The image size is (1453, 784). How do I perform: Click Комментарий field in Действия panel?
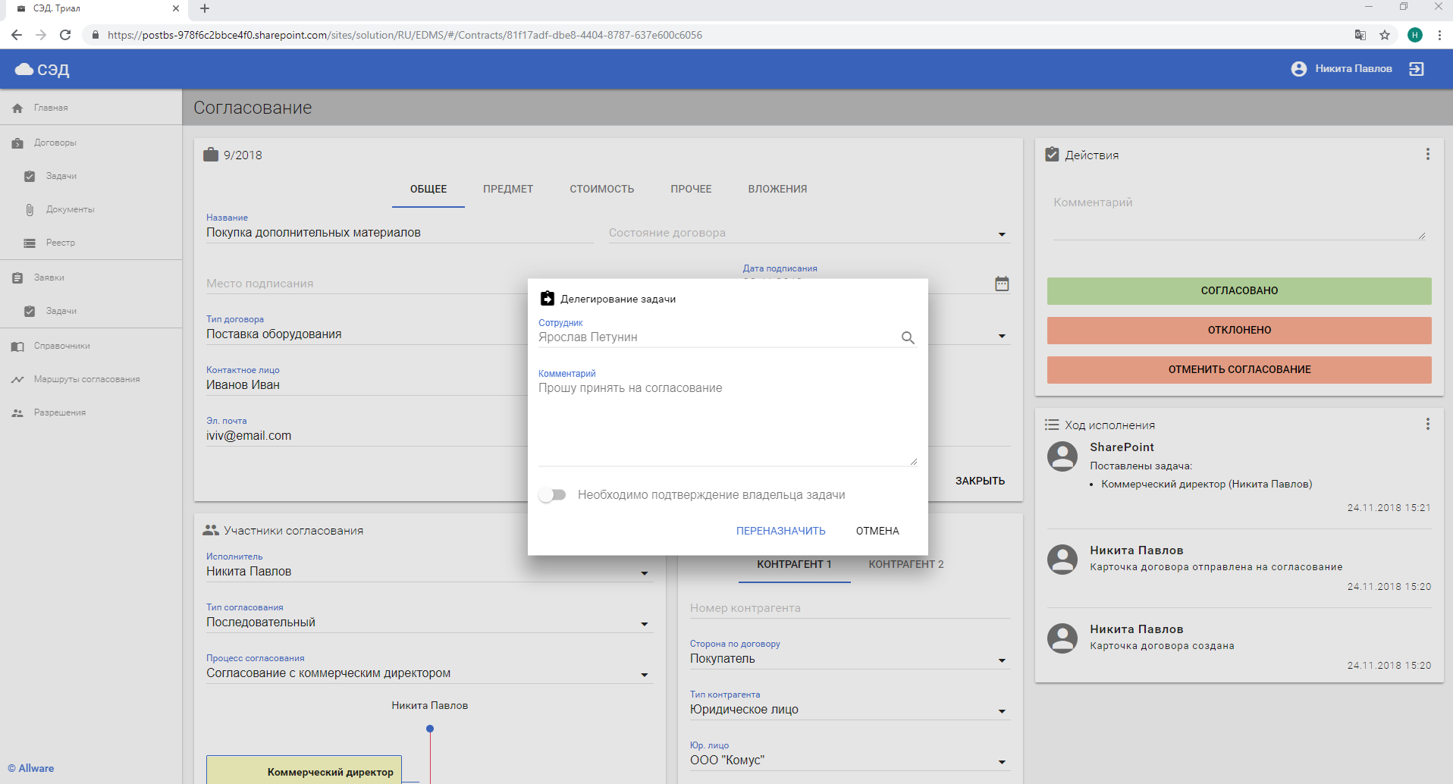coord(1239,217)
